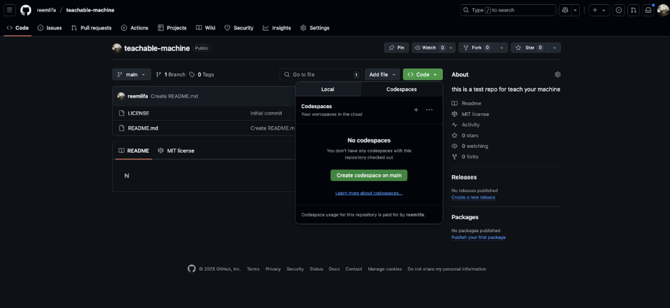
Task: Collapse the green Code dropdown button
Action: click(x=422, y=75)
